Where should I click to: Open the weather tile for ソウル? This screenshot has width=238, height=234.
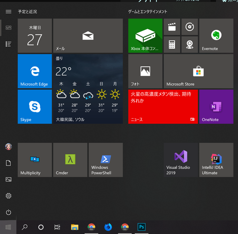(x=88, y=89)
